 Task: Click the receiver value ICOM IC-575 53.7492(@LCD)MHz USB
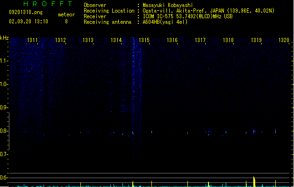point(187,16)
